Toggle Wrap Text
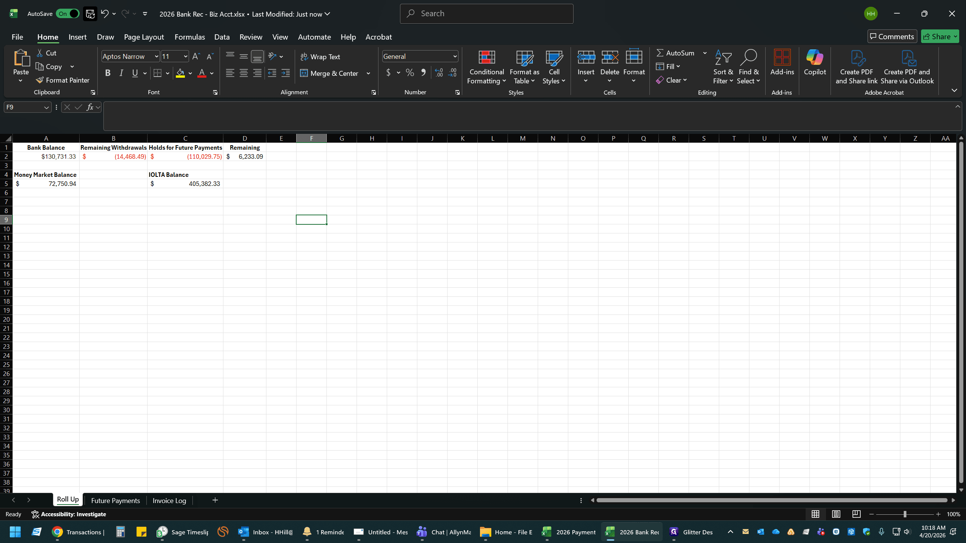 click(x=320, y=57)
